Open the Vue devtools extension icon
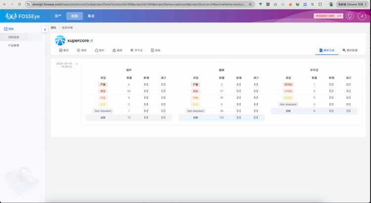The height and width of the screenshot is (203, 371). (260, 4)
